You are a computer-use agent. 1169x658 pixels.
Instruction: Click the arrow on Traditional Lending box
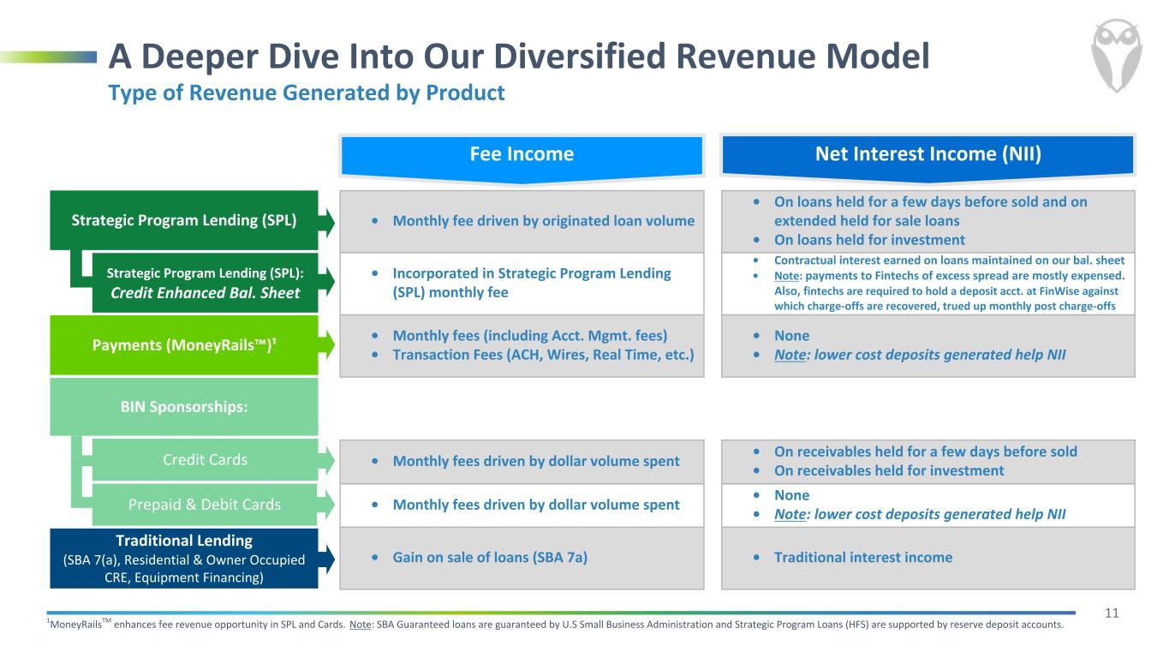coord(326,559)
